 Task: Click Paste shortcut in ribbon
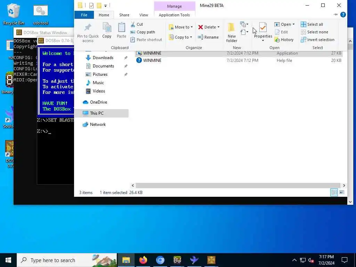tap(146, 40)
